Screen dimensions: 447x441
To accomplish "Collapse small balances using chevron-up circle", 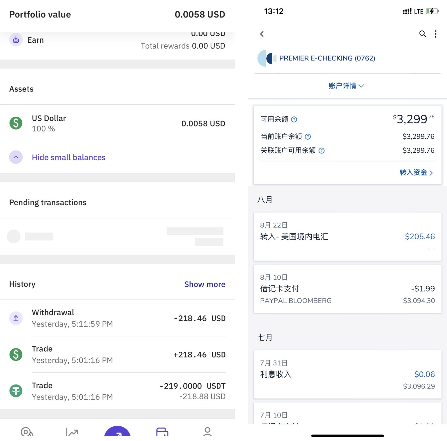I will point(16,157).
